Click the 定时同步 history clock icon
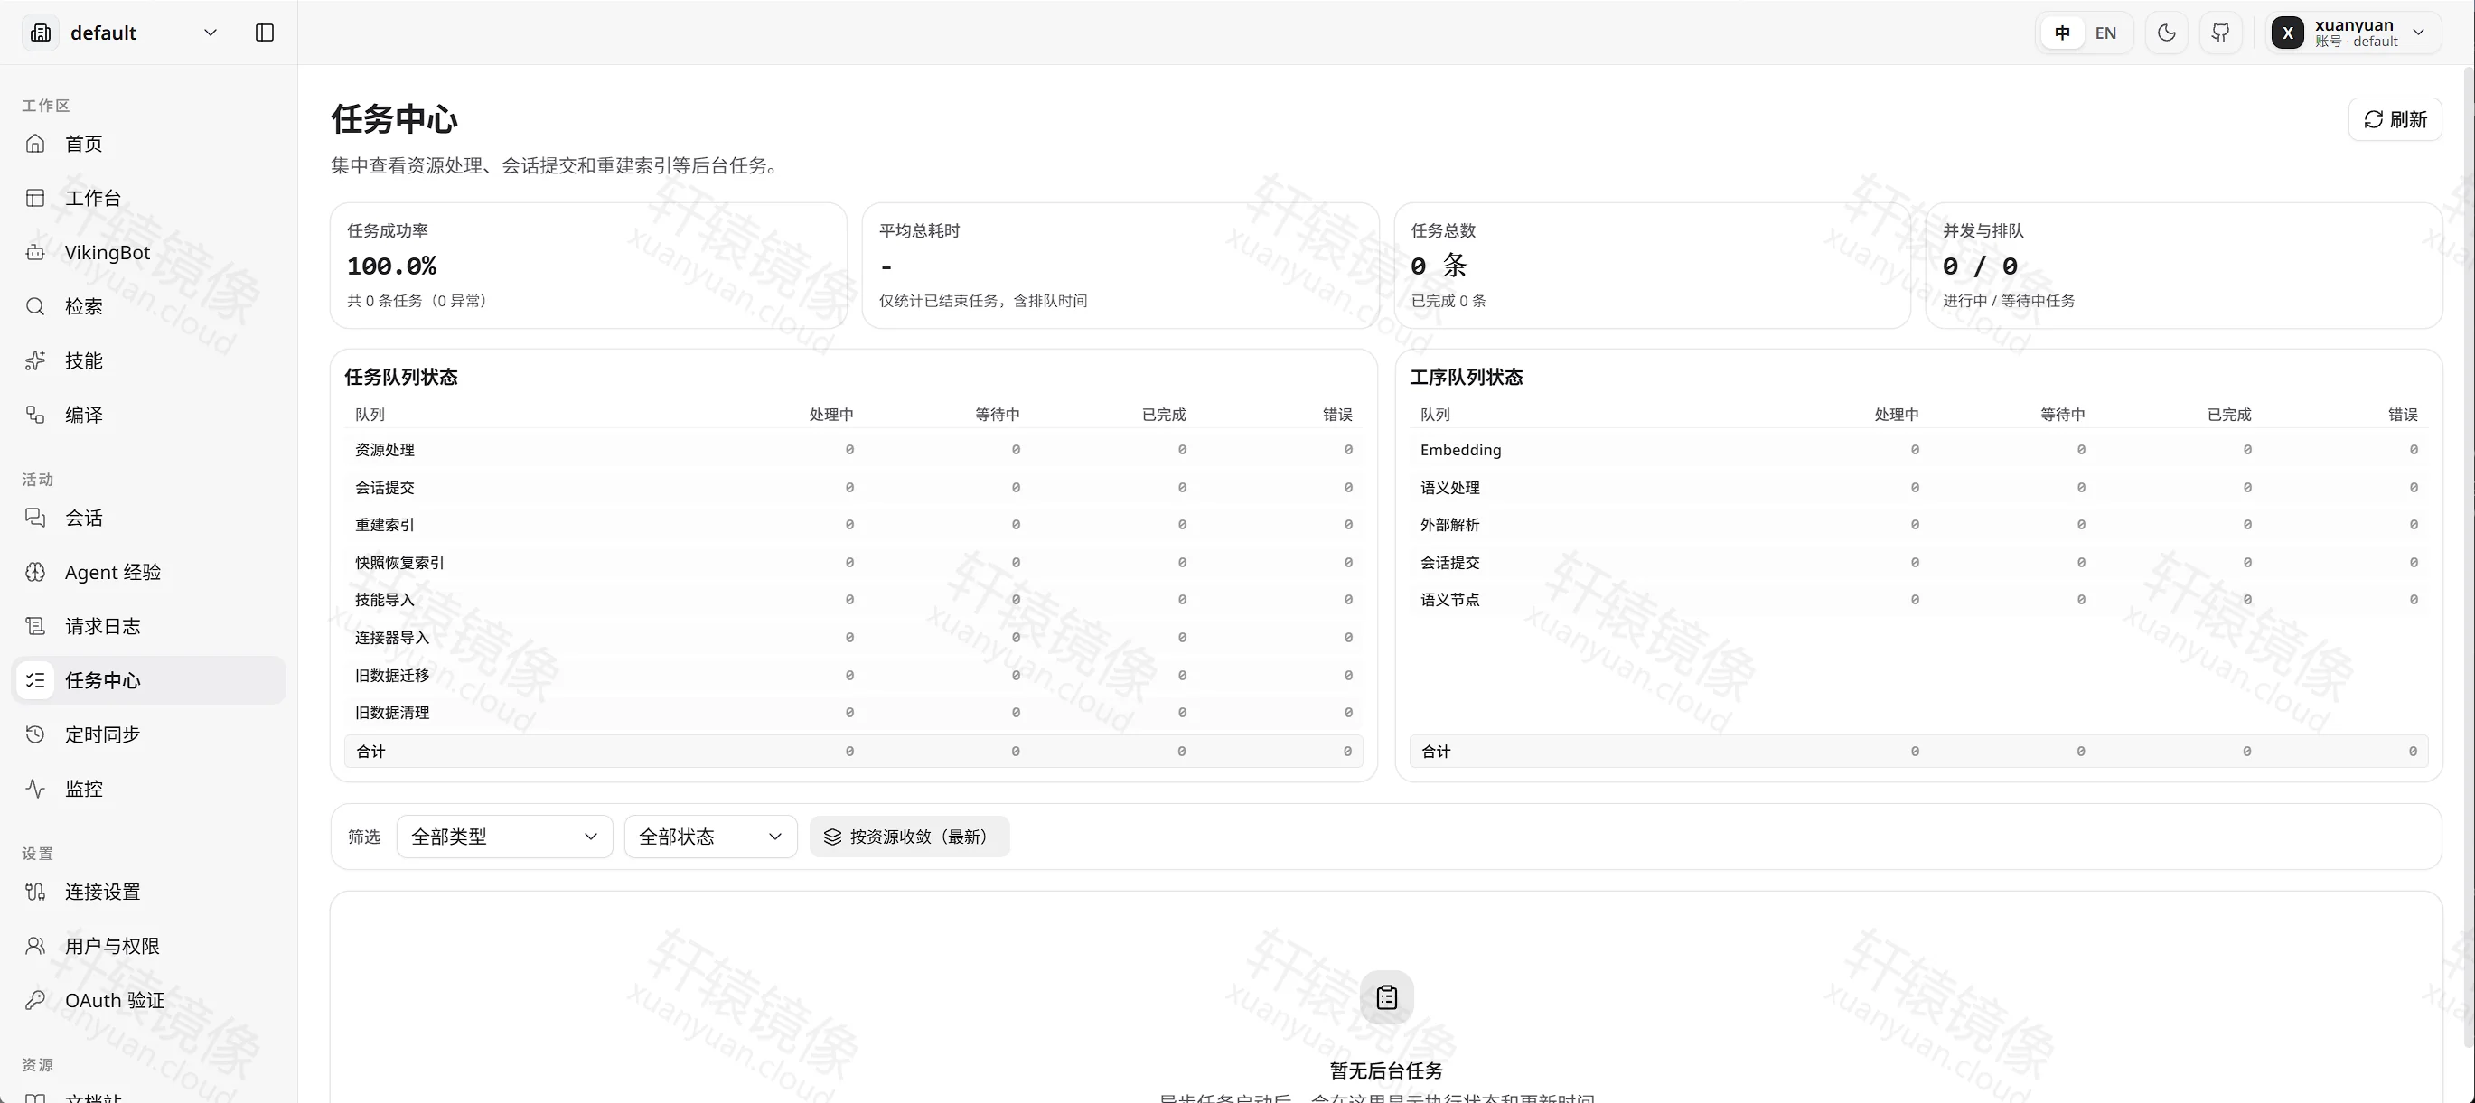2475x1103 pixels. pos(35,734)
